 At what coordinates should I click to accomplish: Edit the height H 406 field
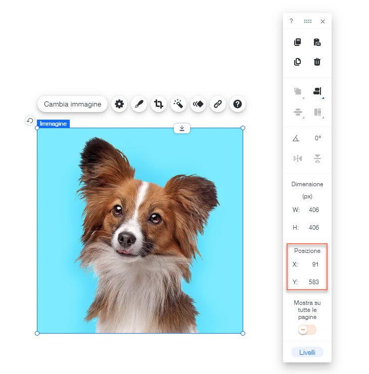[314, 228]
